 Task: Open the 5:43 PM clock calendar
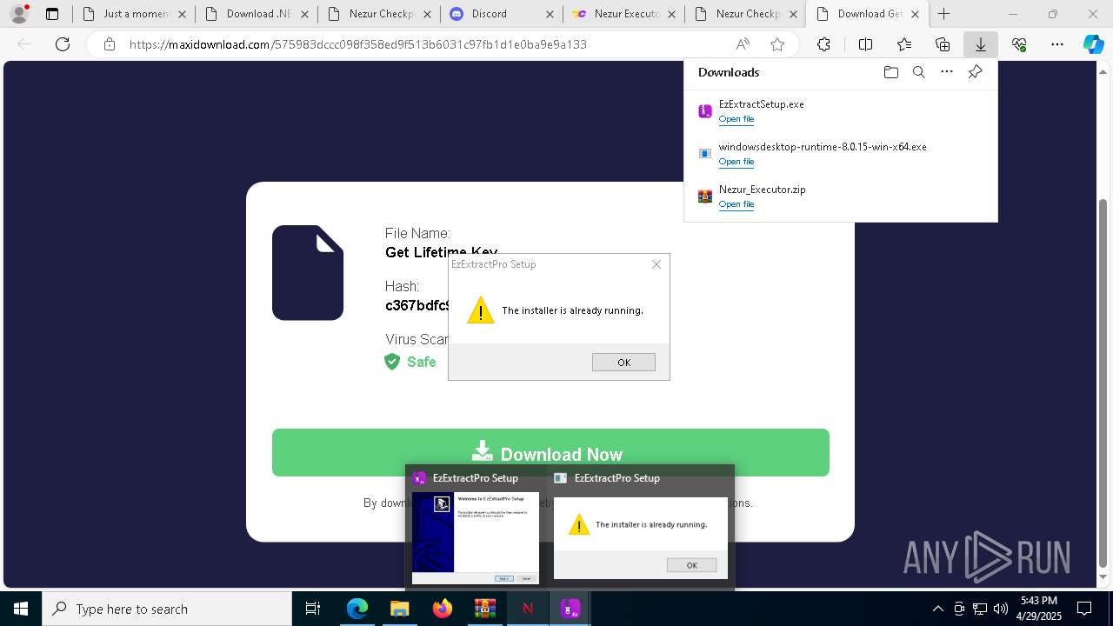pyautogui.click(x=1038, y=609)
